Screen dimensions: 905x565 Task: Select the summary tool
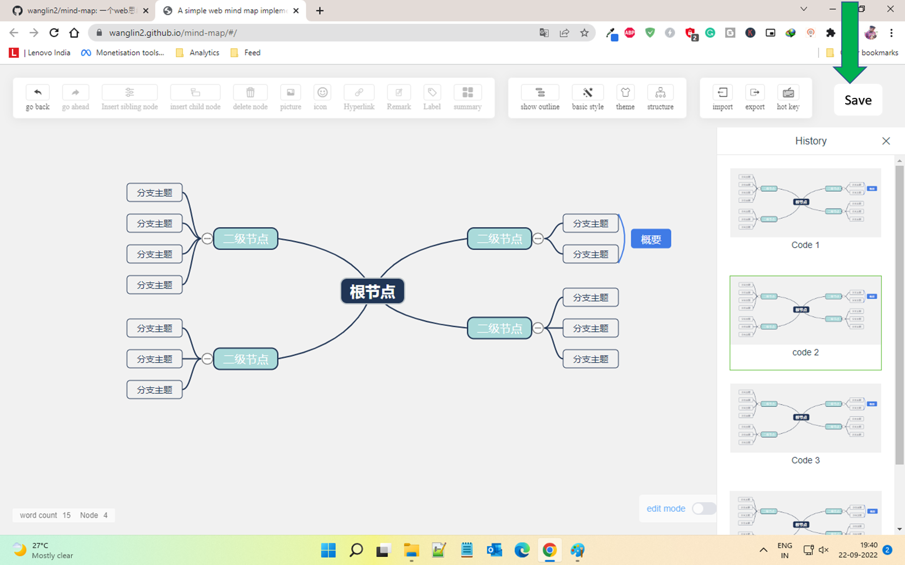[467, 97]
